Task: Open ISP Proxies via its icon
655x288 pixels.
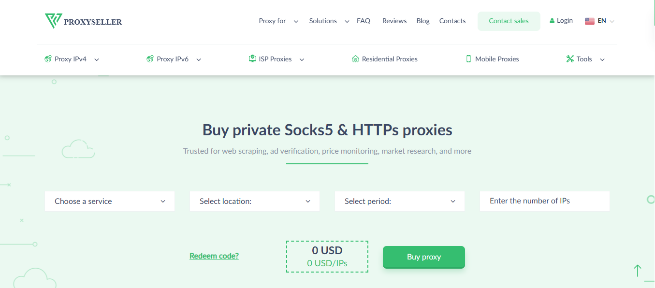Action: [x=252, y=58]
